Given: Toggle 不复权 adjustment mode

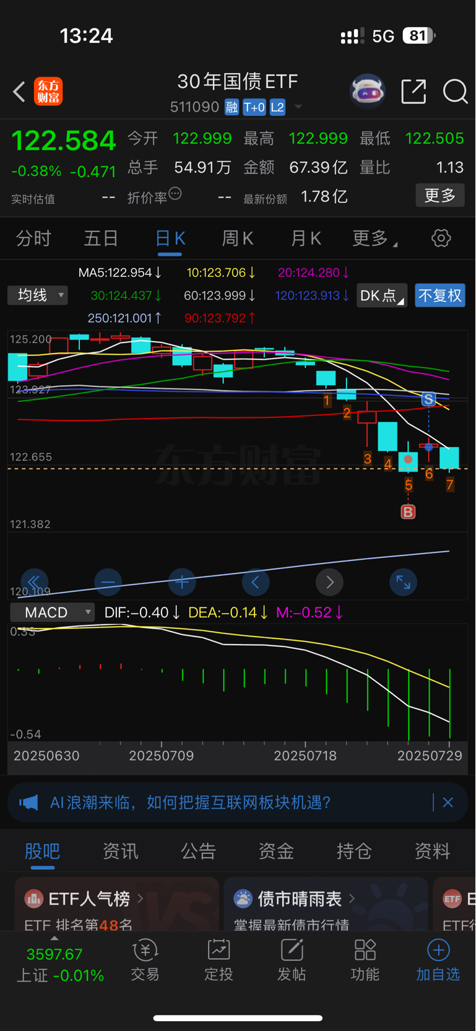Looking at the screenshot, I should coord(440,295).
